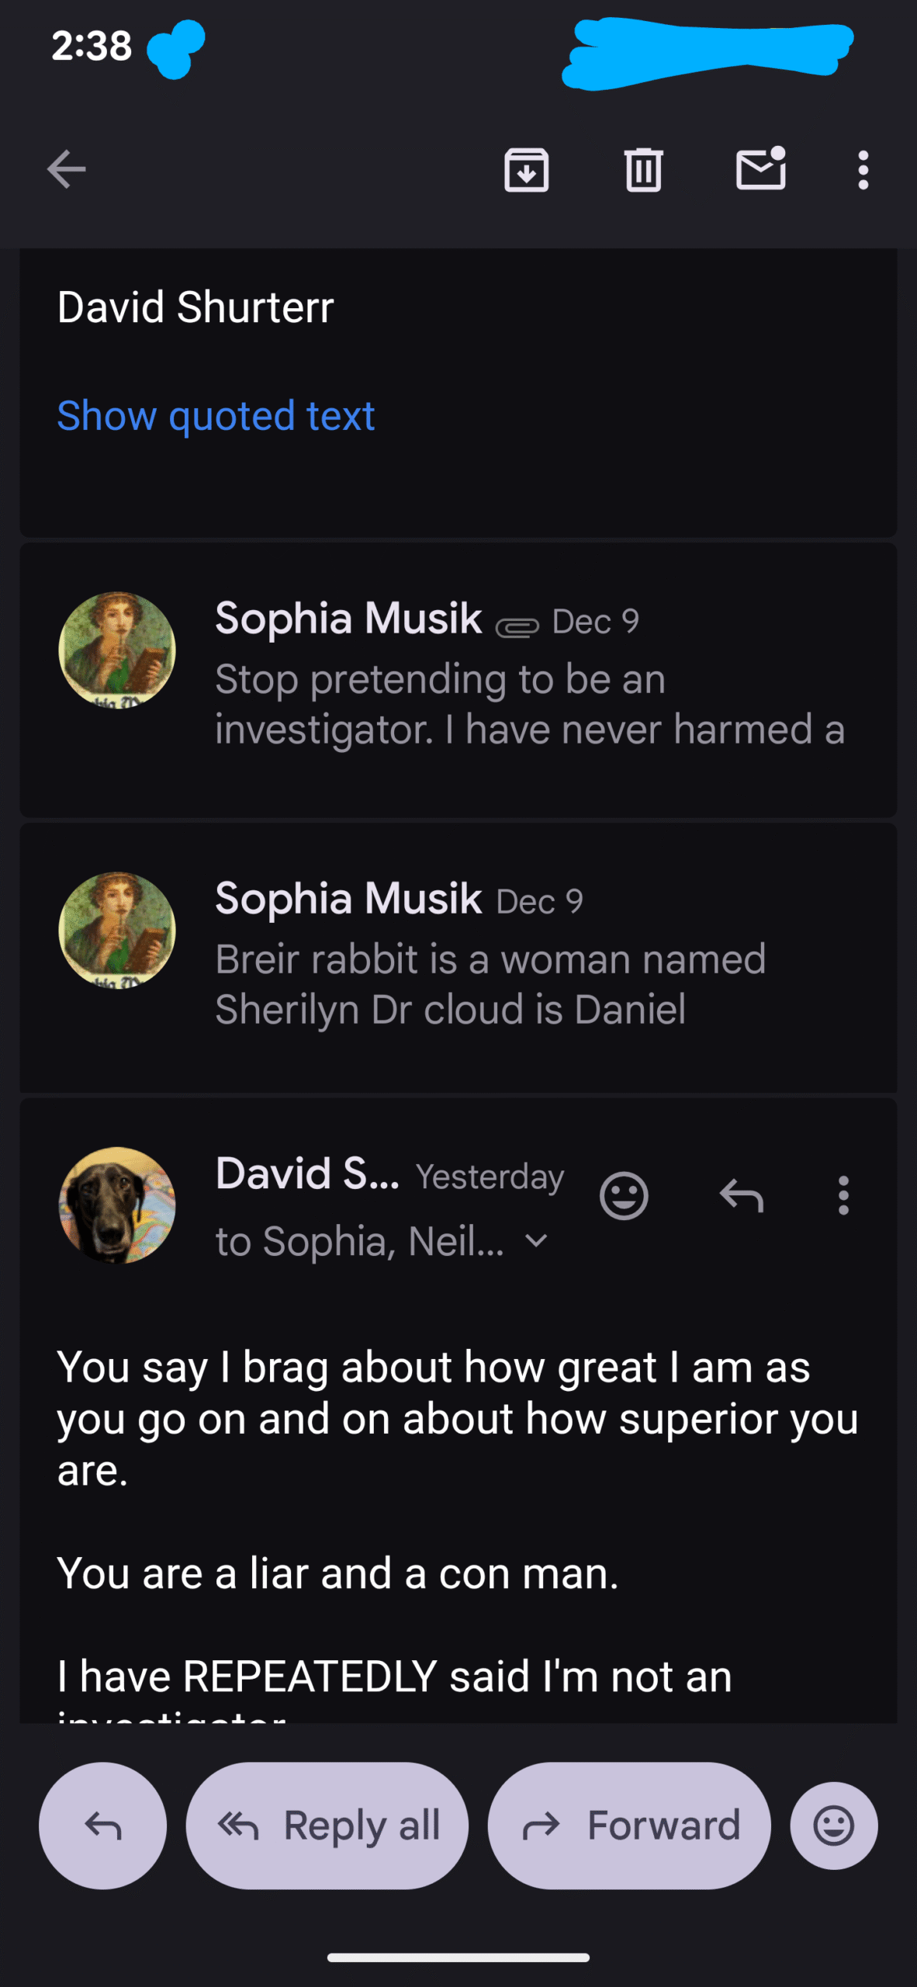Add emoji reaction to David's message
Image resolution: width=917 pixels, height=1987 pixels.
pos(624,1196)
